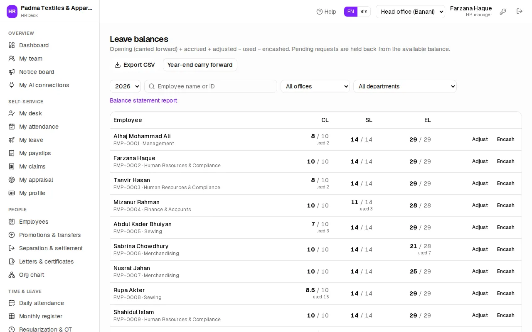Open the 2026 year dropdown

coord(125,86)
